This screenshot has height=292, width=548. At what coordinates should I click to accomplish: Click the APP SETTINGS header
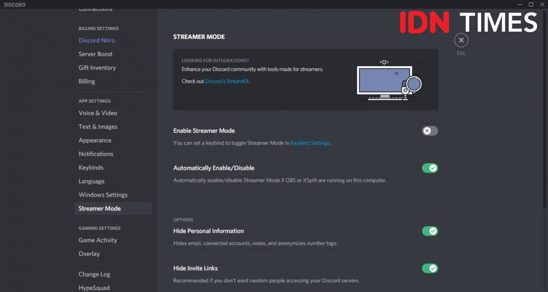click(94, 101)
